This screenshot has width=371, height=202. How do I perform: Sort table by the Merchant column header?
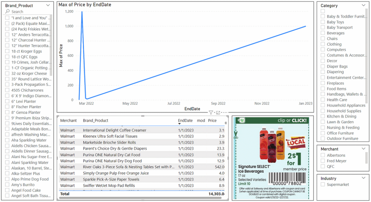click(x=68, y=120)
